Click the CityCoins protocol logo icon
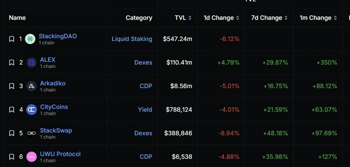The image size is (350, 167). click(x=32, y=110)
